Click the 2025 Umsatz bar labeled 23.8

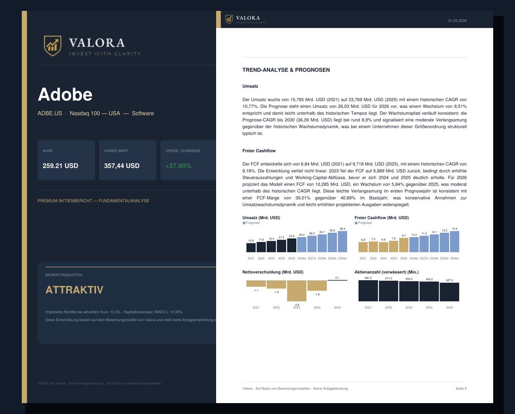pos(291,245)
